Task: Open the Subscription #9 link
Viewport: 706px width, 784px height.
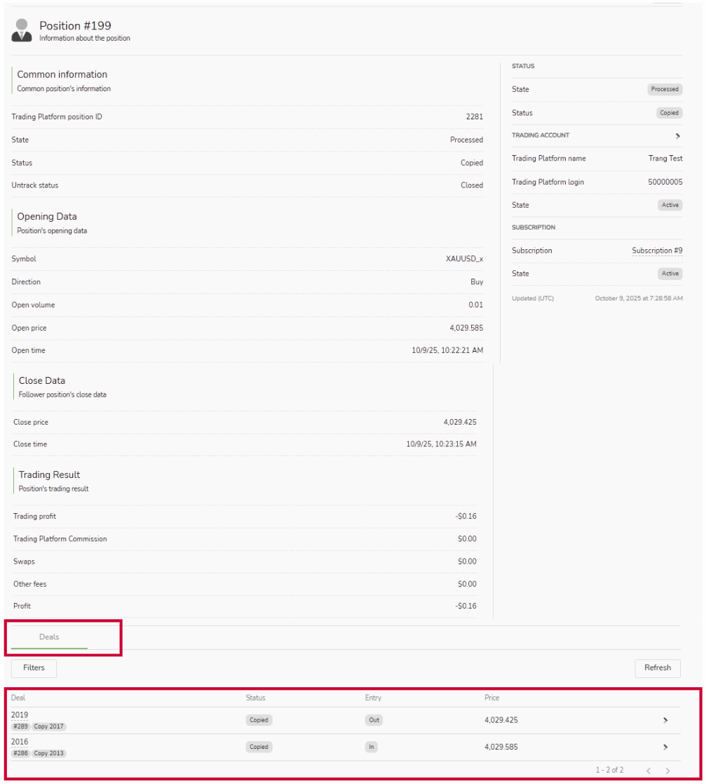Action: (657, 251)
